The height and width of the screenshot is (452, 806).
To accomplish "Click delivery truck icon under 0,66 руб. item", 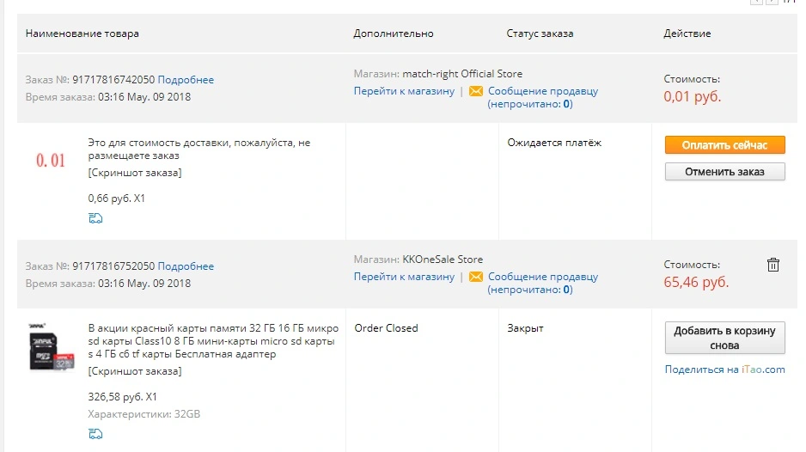I will click(95, 218).
